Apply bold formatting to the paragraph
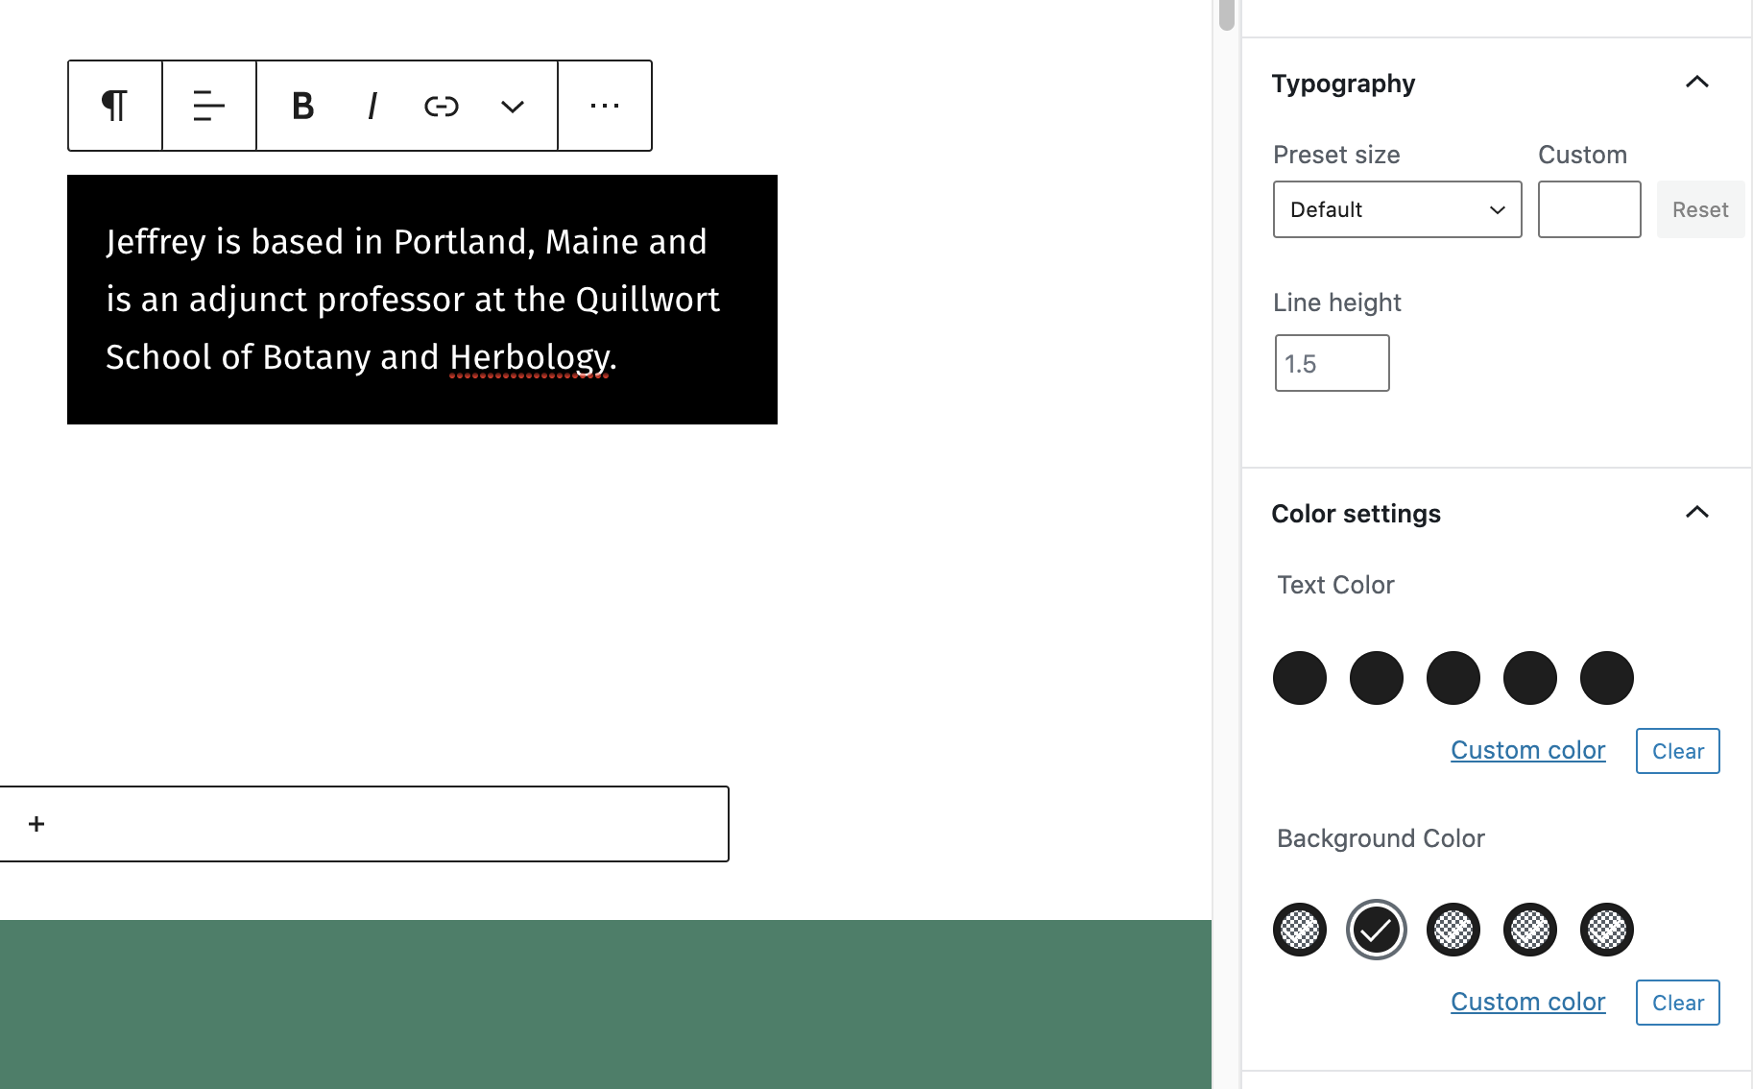The height and width of the screenshot is (1089, 1753). [x=301, y=106]
